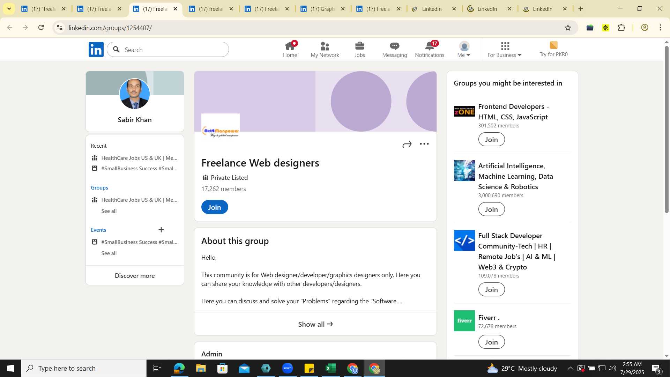This screenshot has width=670, height=377.
Task: Open the Home feed icon
Action: tap(290, 50)
